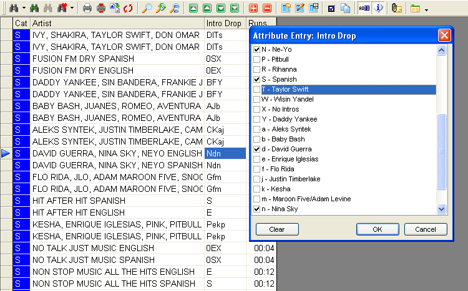Viewport: 468px width, 291px height.
Task: Click the Runs column header
Action: [x=261, y=23]
